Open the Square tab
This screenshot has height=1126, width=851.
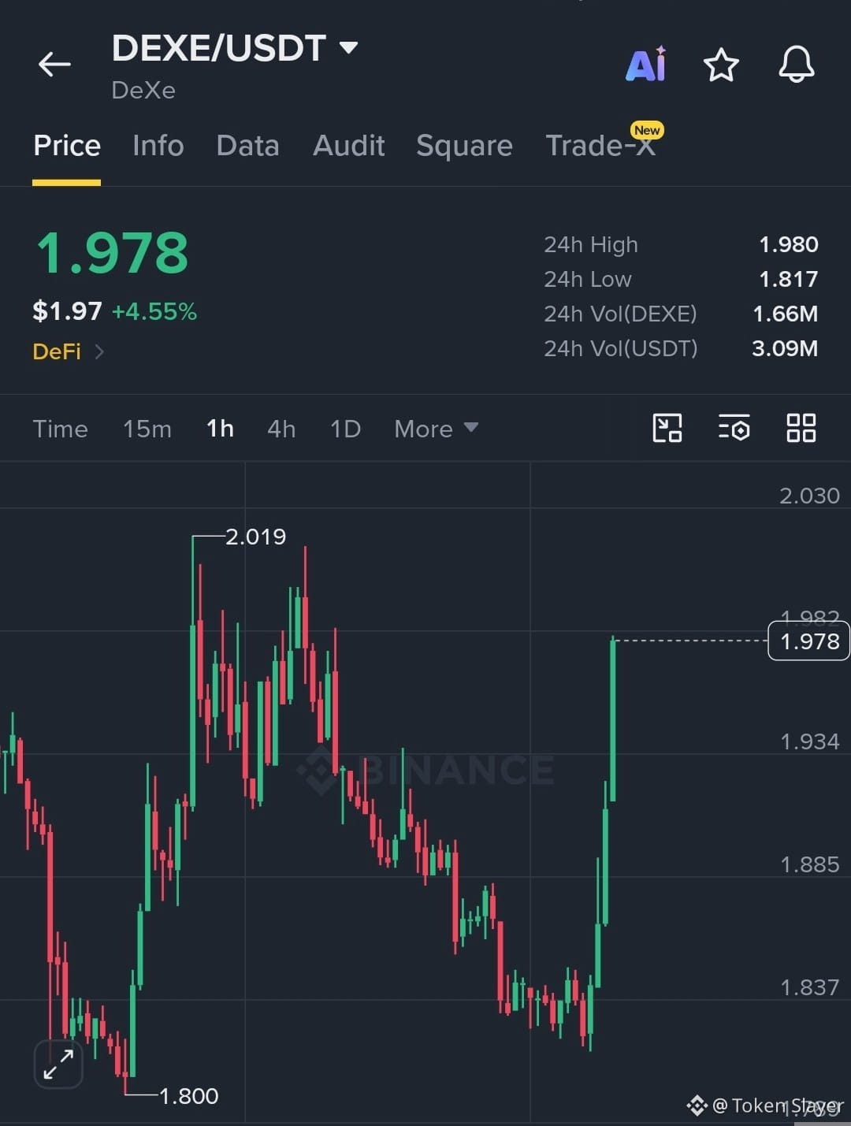(464, 146)
